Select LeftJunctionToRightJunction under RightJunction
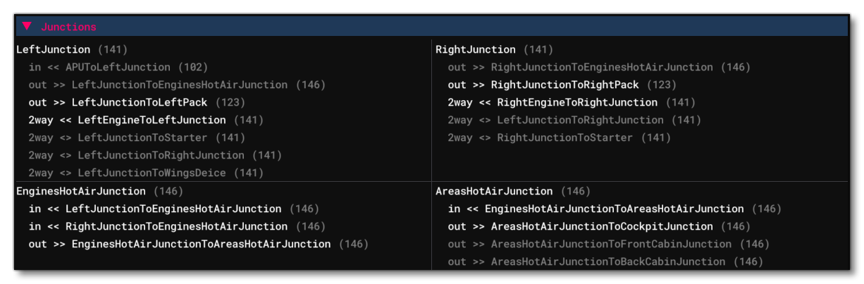This screenshot has width=864, height=284. point(579,120)
